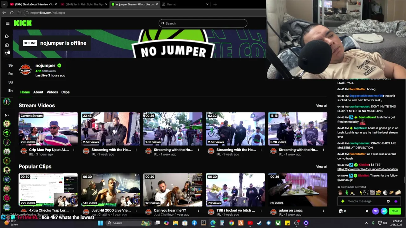Open the 7TV emote menu
The width and height of the screenshot is (406, 228).
(x=376, y=211)
